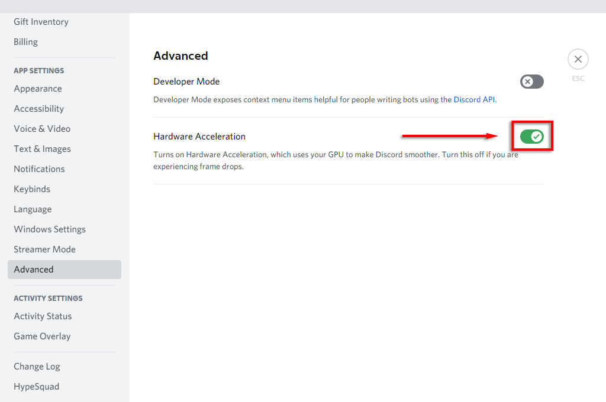Open Notifications settings
The image size is (606, 402).
(x=39, y=169)
